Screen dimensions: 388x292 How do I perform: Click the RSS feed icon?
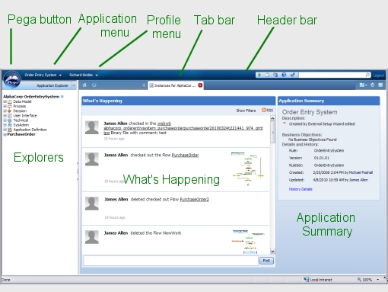coord(264,110)
